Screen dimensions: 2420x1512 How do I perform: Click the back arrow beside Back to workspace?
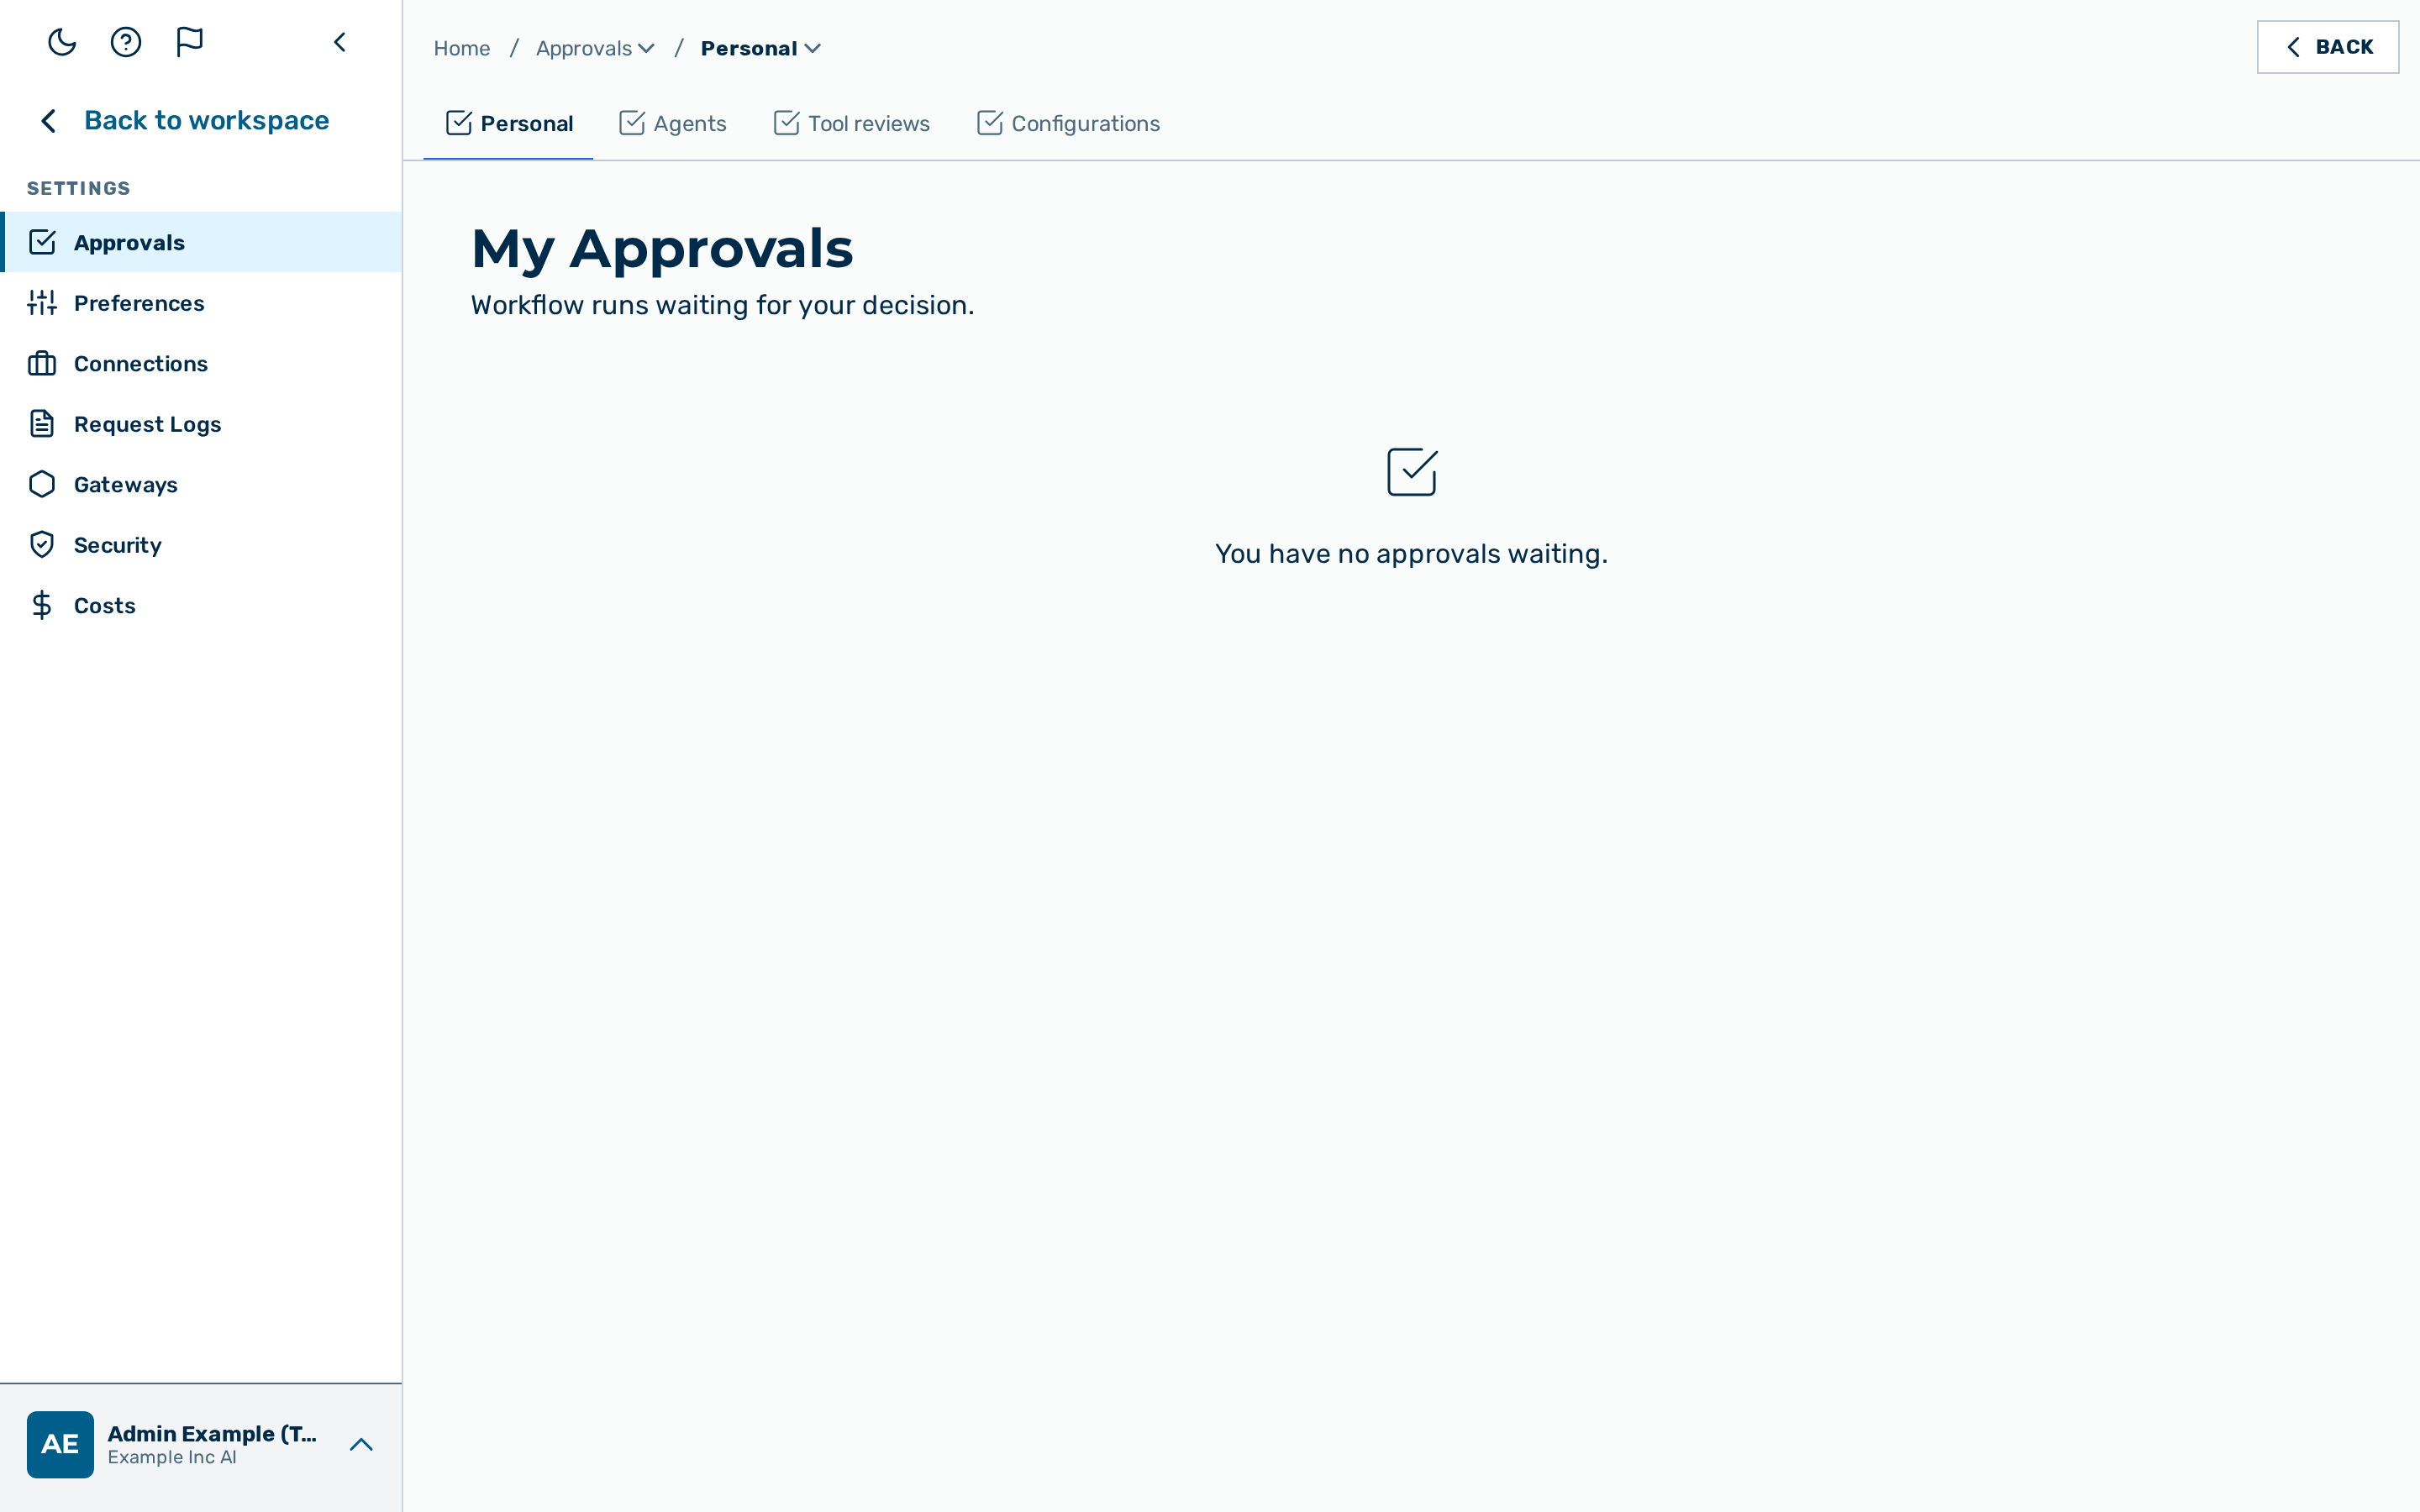(x=48, y=121)
